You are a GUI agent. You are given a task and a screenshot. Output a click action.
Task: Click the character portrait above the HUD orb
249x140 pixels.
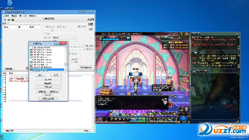coord(186,109)
